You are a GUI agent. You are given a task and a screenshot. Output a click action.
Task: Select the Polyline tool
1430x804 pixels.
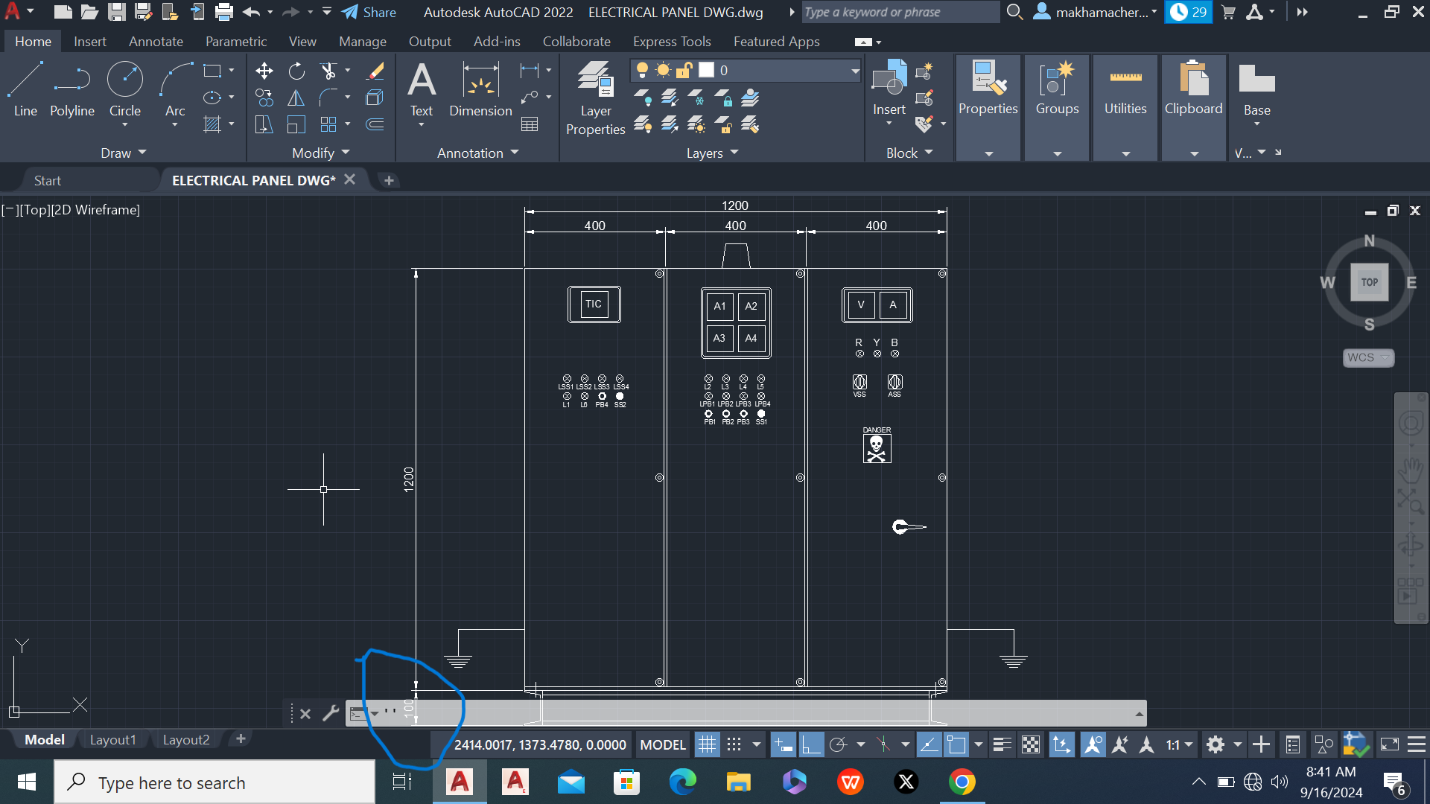71,89
